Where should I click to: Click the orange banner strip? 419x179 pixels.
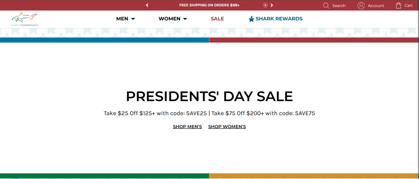point(314,176)
